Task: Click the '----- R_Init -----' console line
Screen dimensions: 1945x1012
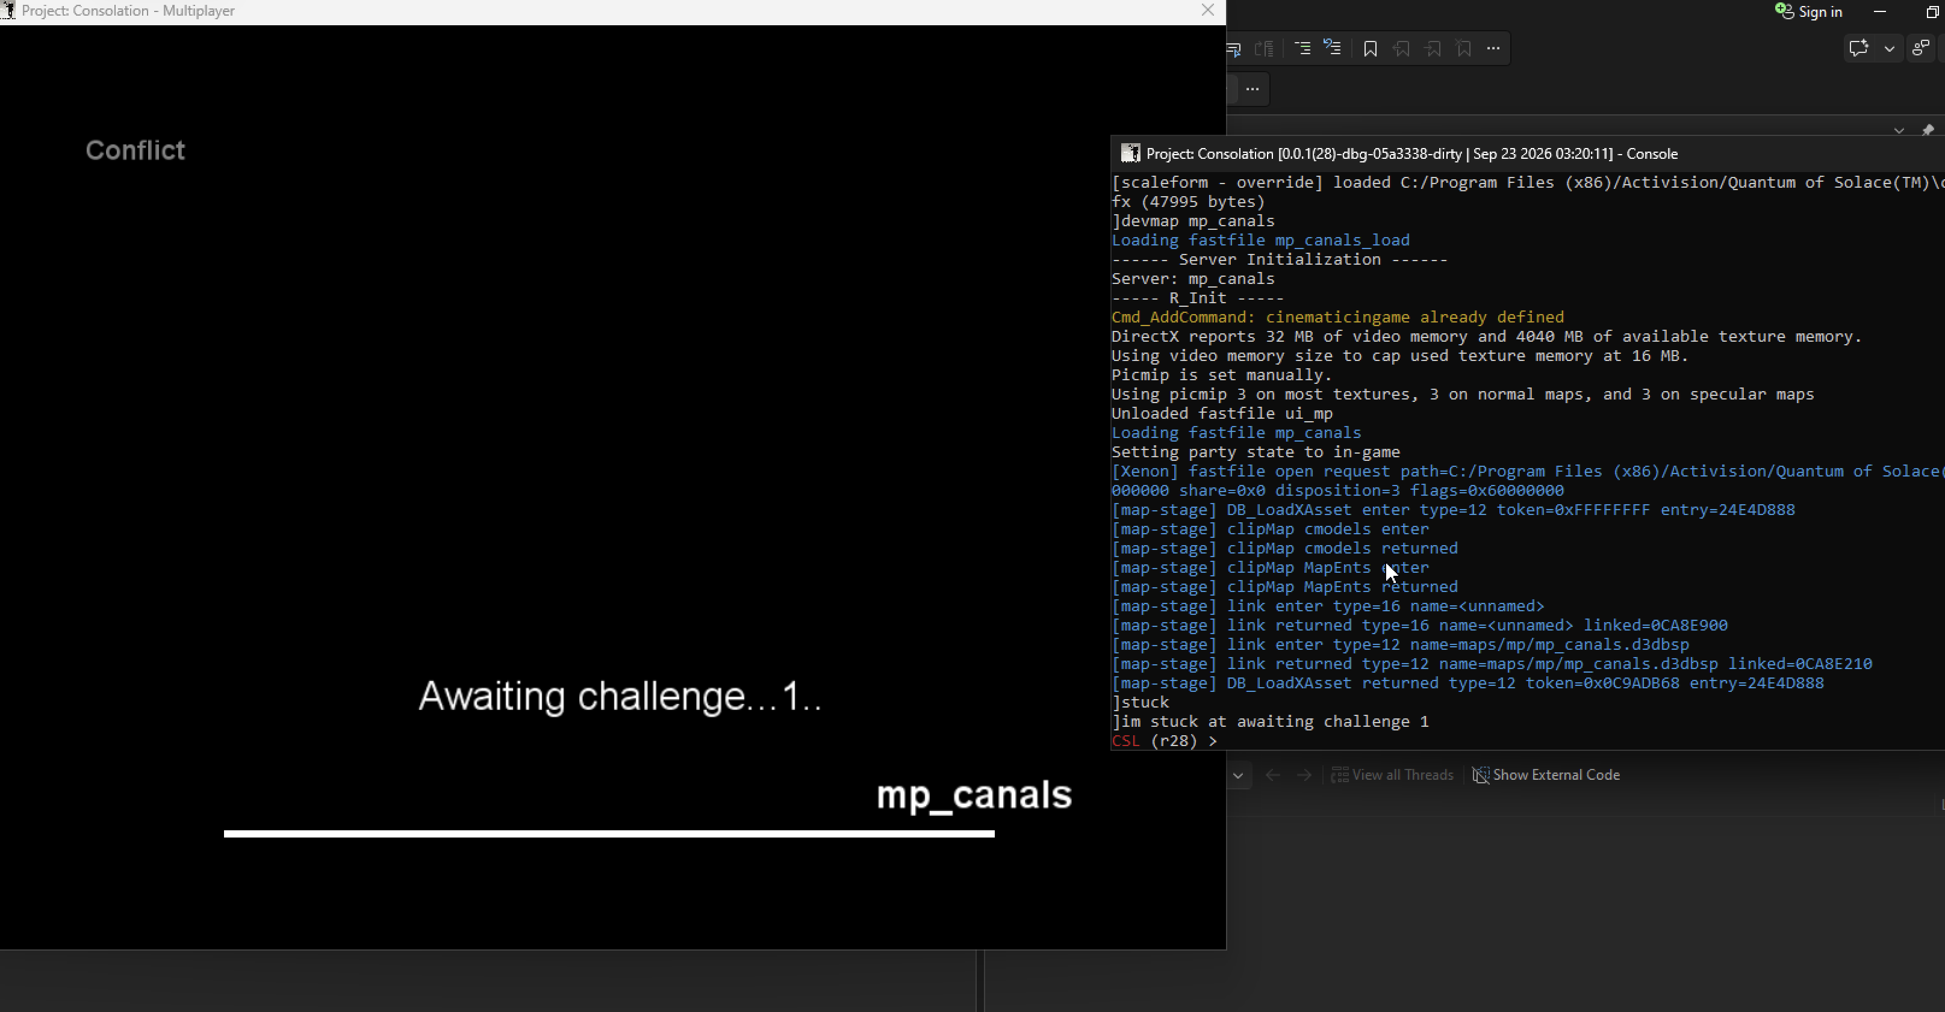Action: (1198, 298)
